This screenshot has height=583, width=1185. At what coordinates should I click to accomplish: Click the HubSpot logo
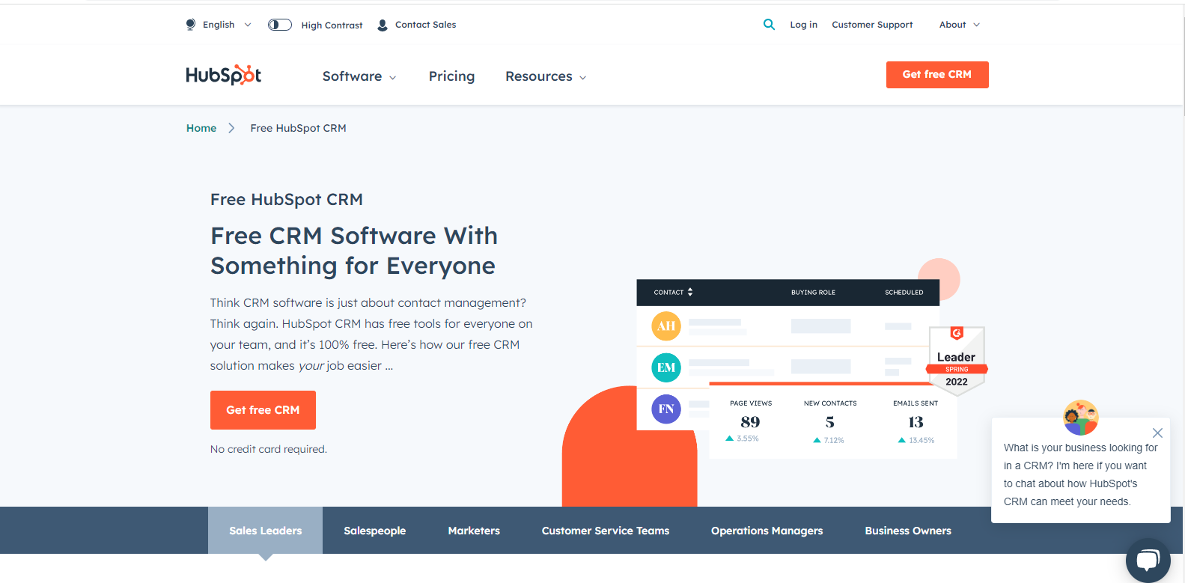pos(223,75)
